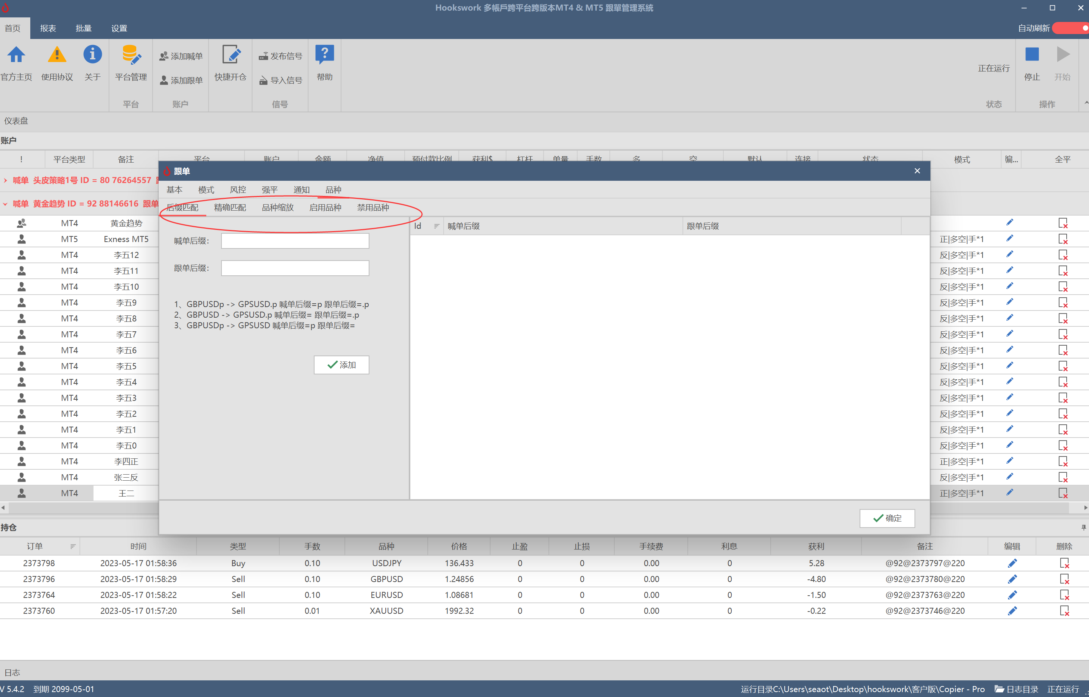Click the 确定 button
The height and width of the screenshot is (697, 1089).
(887, 518)
